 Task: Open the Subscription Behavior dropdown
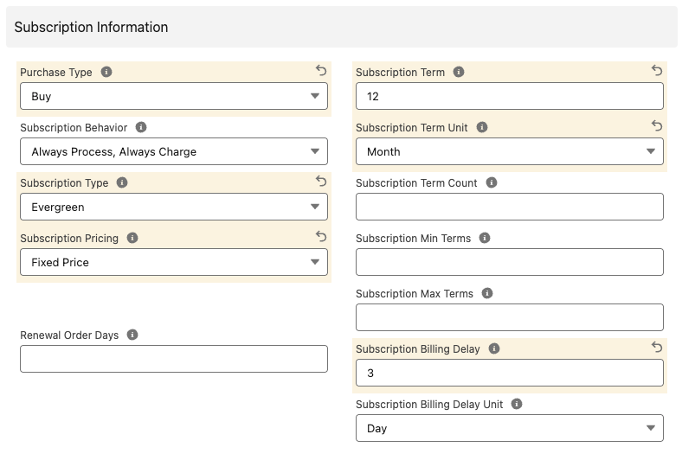174,151
